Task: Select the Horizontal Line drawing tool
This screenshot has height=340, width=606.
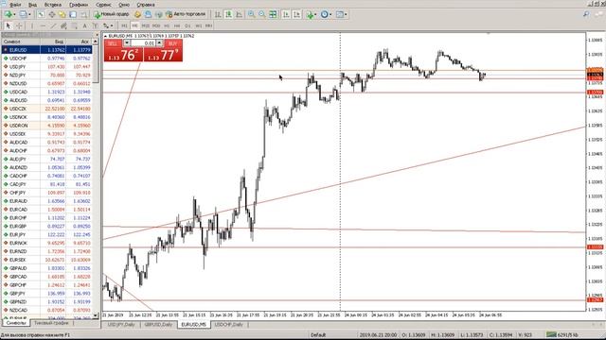Action: pos(43,25)
